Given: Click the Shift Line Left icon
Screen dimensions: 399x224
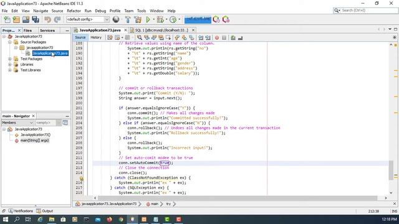Looking at the screenshot, I should pyautogui.click(x=201, y=37).
